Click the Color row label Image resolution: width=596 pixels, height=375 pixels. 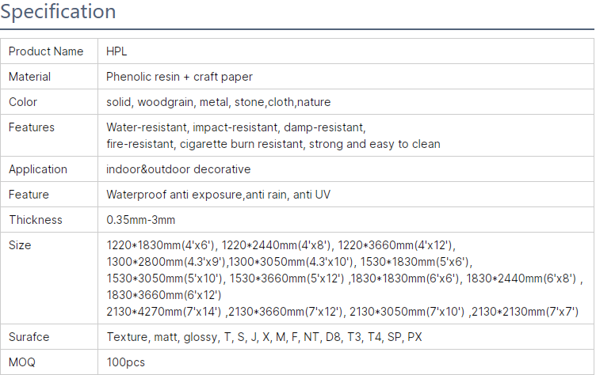pyautogui.click(x=23, y=102)
